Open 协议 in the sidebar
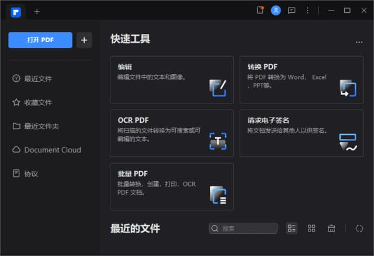Screen dimensions: 374x256 point(31,174)
